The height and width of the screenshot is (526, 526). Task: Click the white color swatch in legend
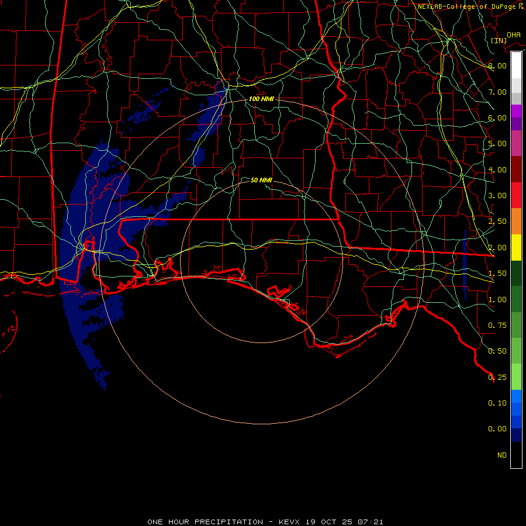pos(516,65)
